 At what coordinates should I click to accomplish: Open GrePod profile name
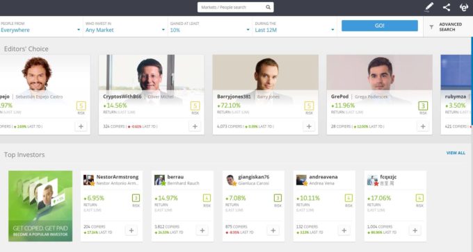tap(339, 96)
